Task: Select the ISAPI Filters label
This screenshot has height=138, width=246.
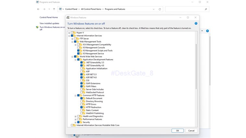Action: [91, 86]
